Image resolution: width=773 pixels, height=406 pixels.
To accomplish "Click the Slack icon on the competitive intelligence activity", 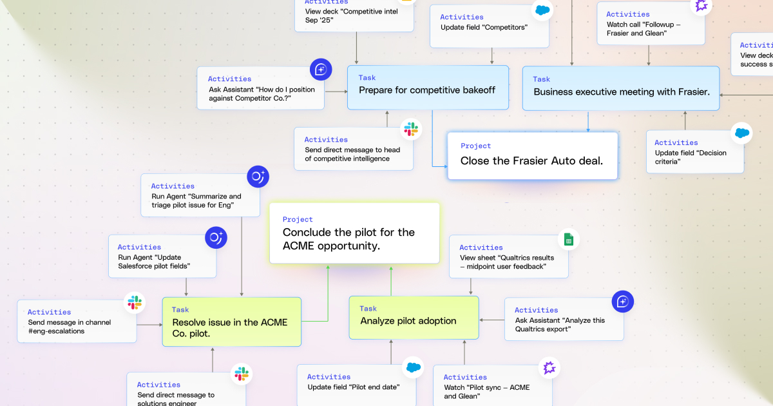I will 411,129.
